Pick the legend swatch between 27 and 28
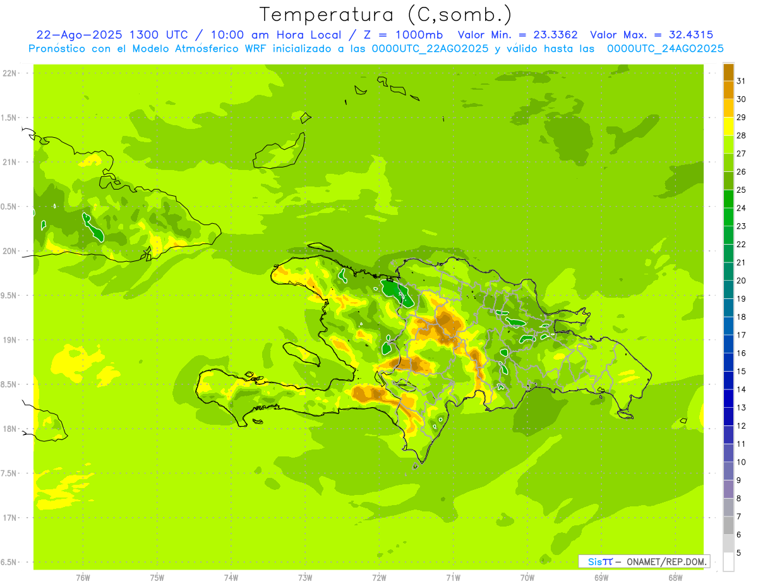Image resolution: width=758 pixels, height=586 pixels. (x=728, y=145)
